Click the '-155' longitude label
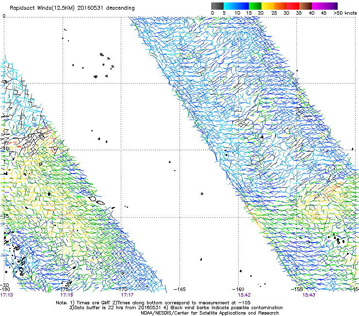Viewport: 359px width, 316px height. (297, 289)
